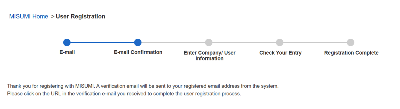The width and height of the screenshot is (400, 109).
Task: Click the Check Your Entry step label
Action: click(280, 53)
